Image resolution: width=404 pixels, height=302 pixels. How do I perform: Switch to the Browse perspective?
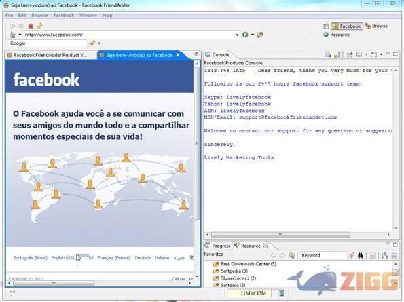[x=376, y=26]
